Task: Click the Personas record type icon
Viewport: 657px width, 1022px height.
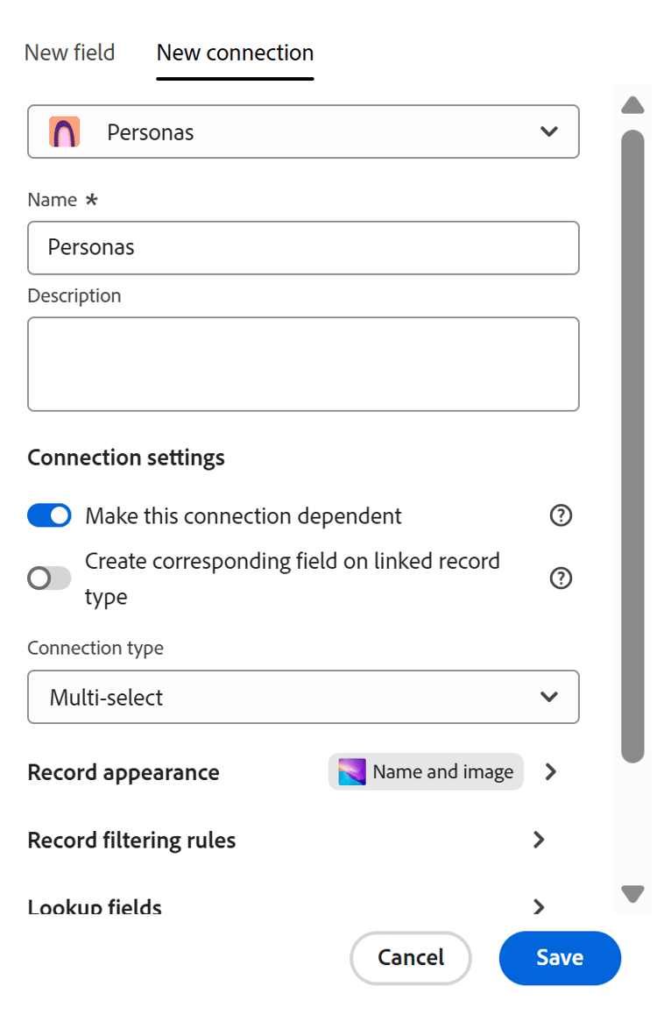Action: coord(65,131)
